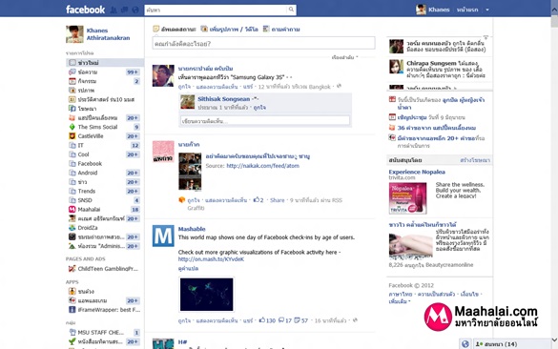Click create an ad link beside sponsored
This screenshot has width=558, height=349.
(475, 160)
